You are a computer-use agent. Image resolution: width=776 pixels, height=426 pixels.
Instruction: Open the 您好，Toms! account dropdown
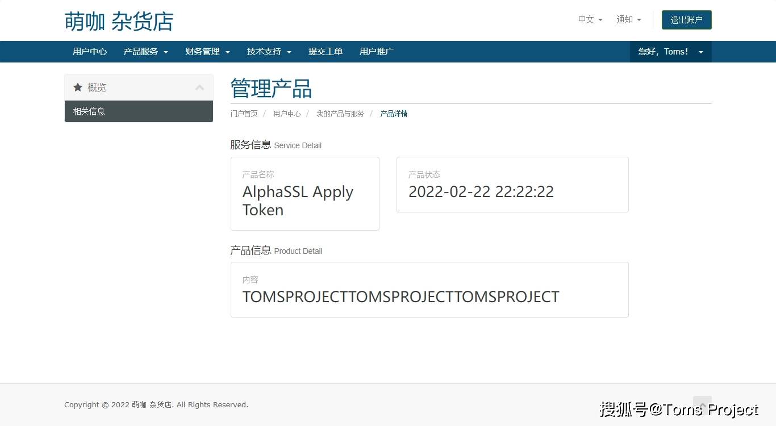[670, 52]
